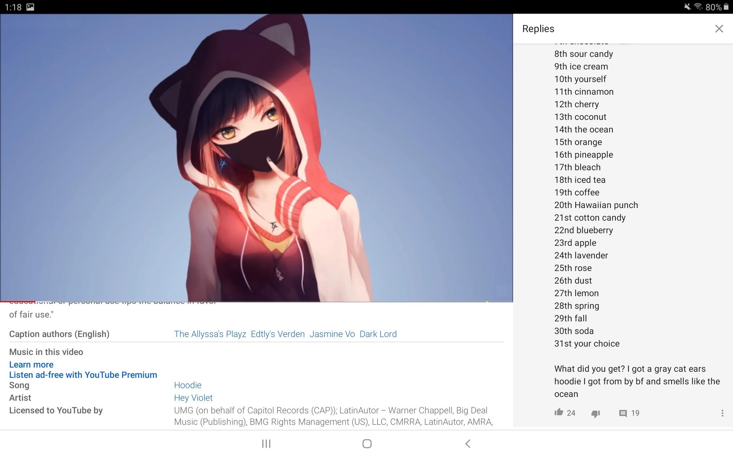733x458 pixels.
Task: Open the image notification icon in status bar
Action: (x=30, y=7)
